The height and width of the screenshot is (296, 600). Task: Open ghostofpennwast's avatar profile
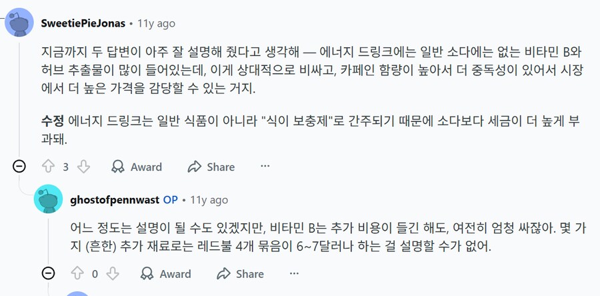click(49, 200)
